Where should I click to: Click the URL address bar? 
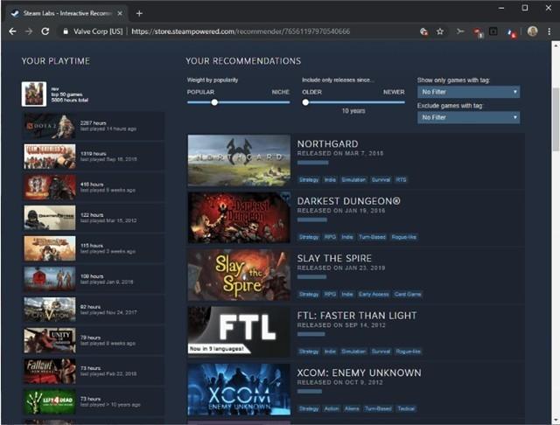click(240, 31)
